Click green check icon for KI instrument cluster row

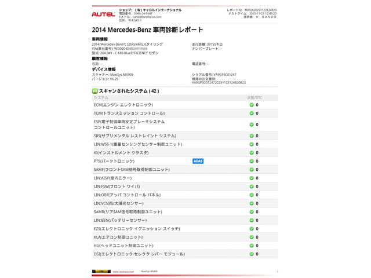[252, 153]
